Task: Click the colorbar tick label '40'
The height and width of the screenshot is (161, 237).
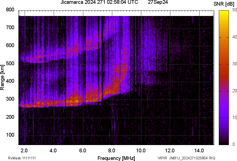Action: point(235,37)
